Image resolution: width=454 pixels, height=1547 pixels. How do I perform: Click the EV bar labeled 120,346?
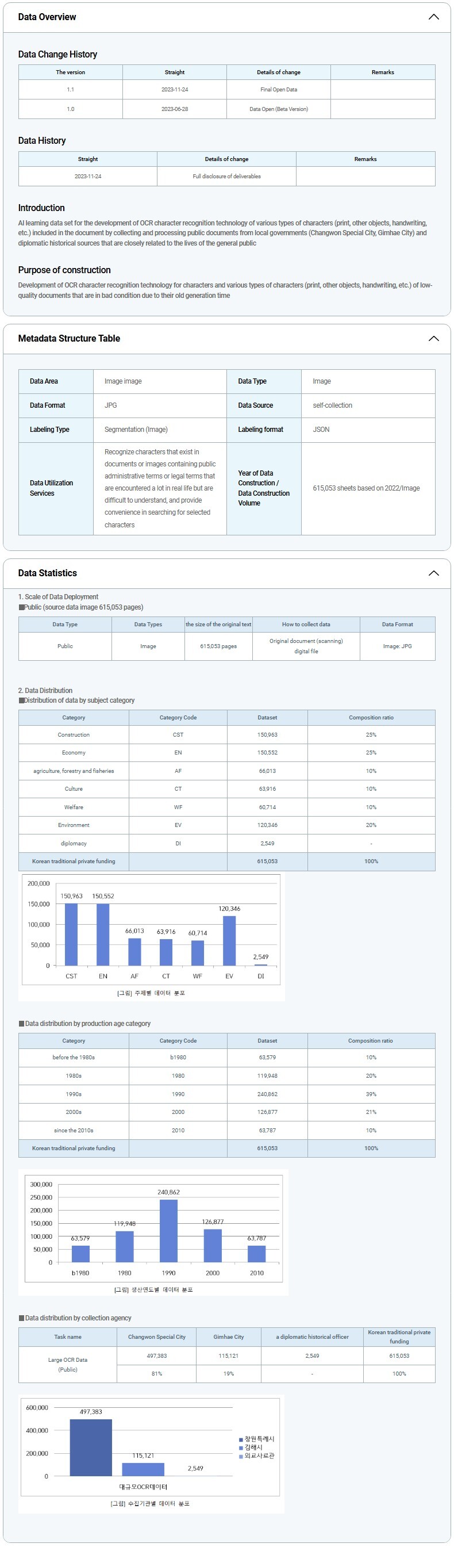coord(229,940)
